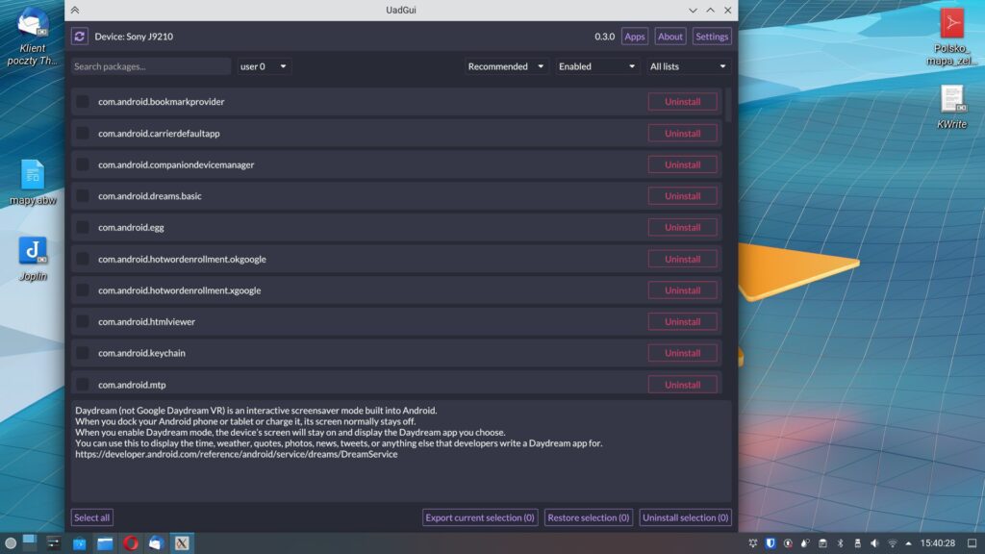
Task: Open the virtual desktop pager in taskbar
Action: point(30,543)
